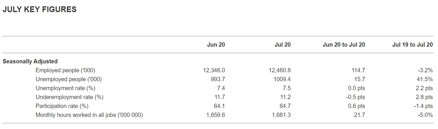The width and height of the screenshot is (438, 129).
Task: Select the 114.7 employed change value
Action: coord(358,70)
